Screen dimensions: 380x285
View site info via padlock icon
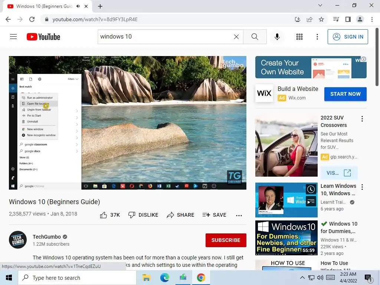[x=47, y=19]
